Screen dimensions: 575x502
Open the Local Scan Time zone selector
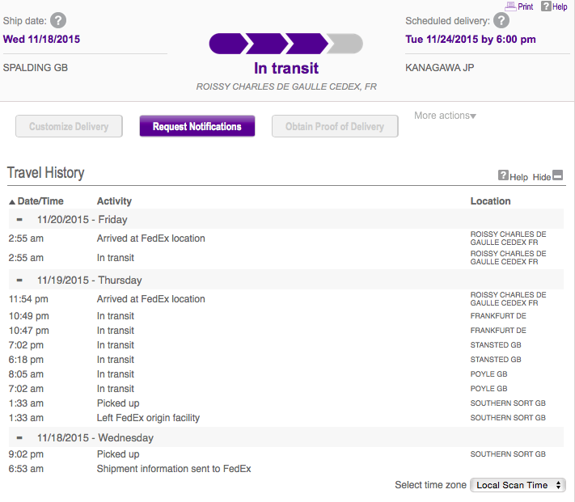coord(518,485)
